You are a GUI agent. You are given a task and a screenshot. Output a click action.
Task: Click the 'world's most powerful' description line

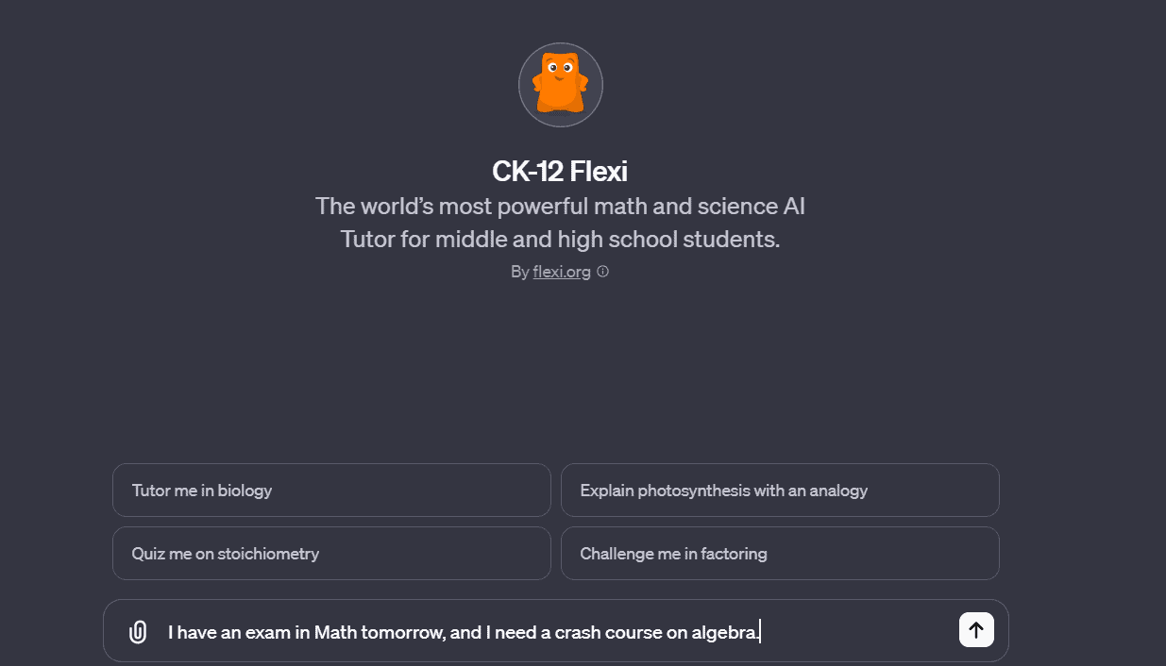pyautogui.click(x=560, y=206)
